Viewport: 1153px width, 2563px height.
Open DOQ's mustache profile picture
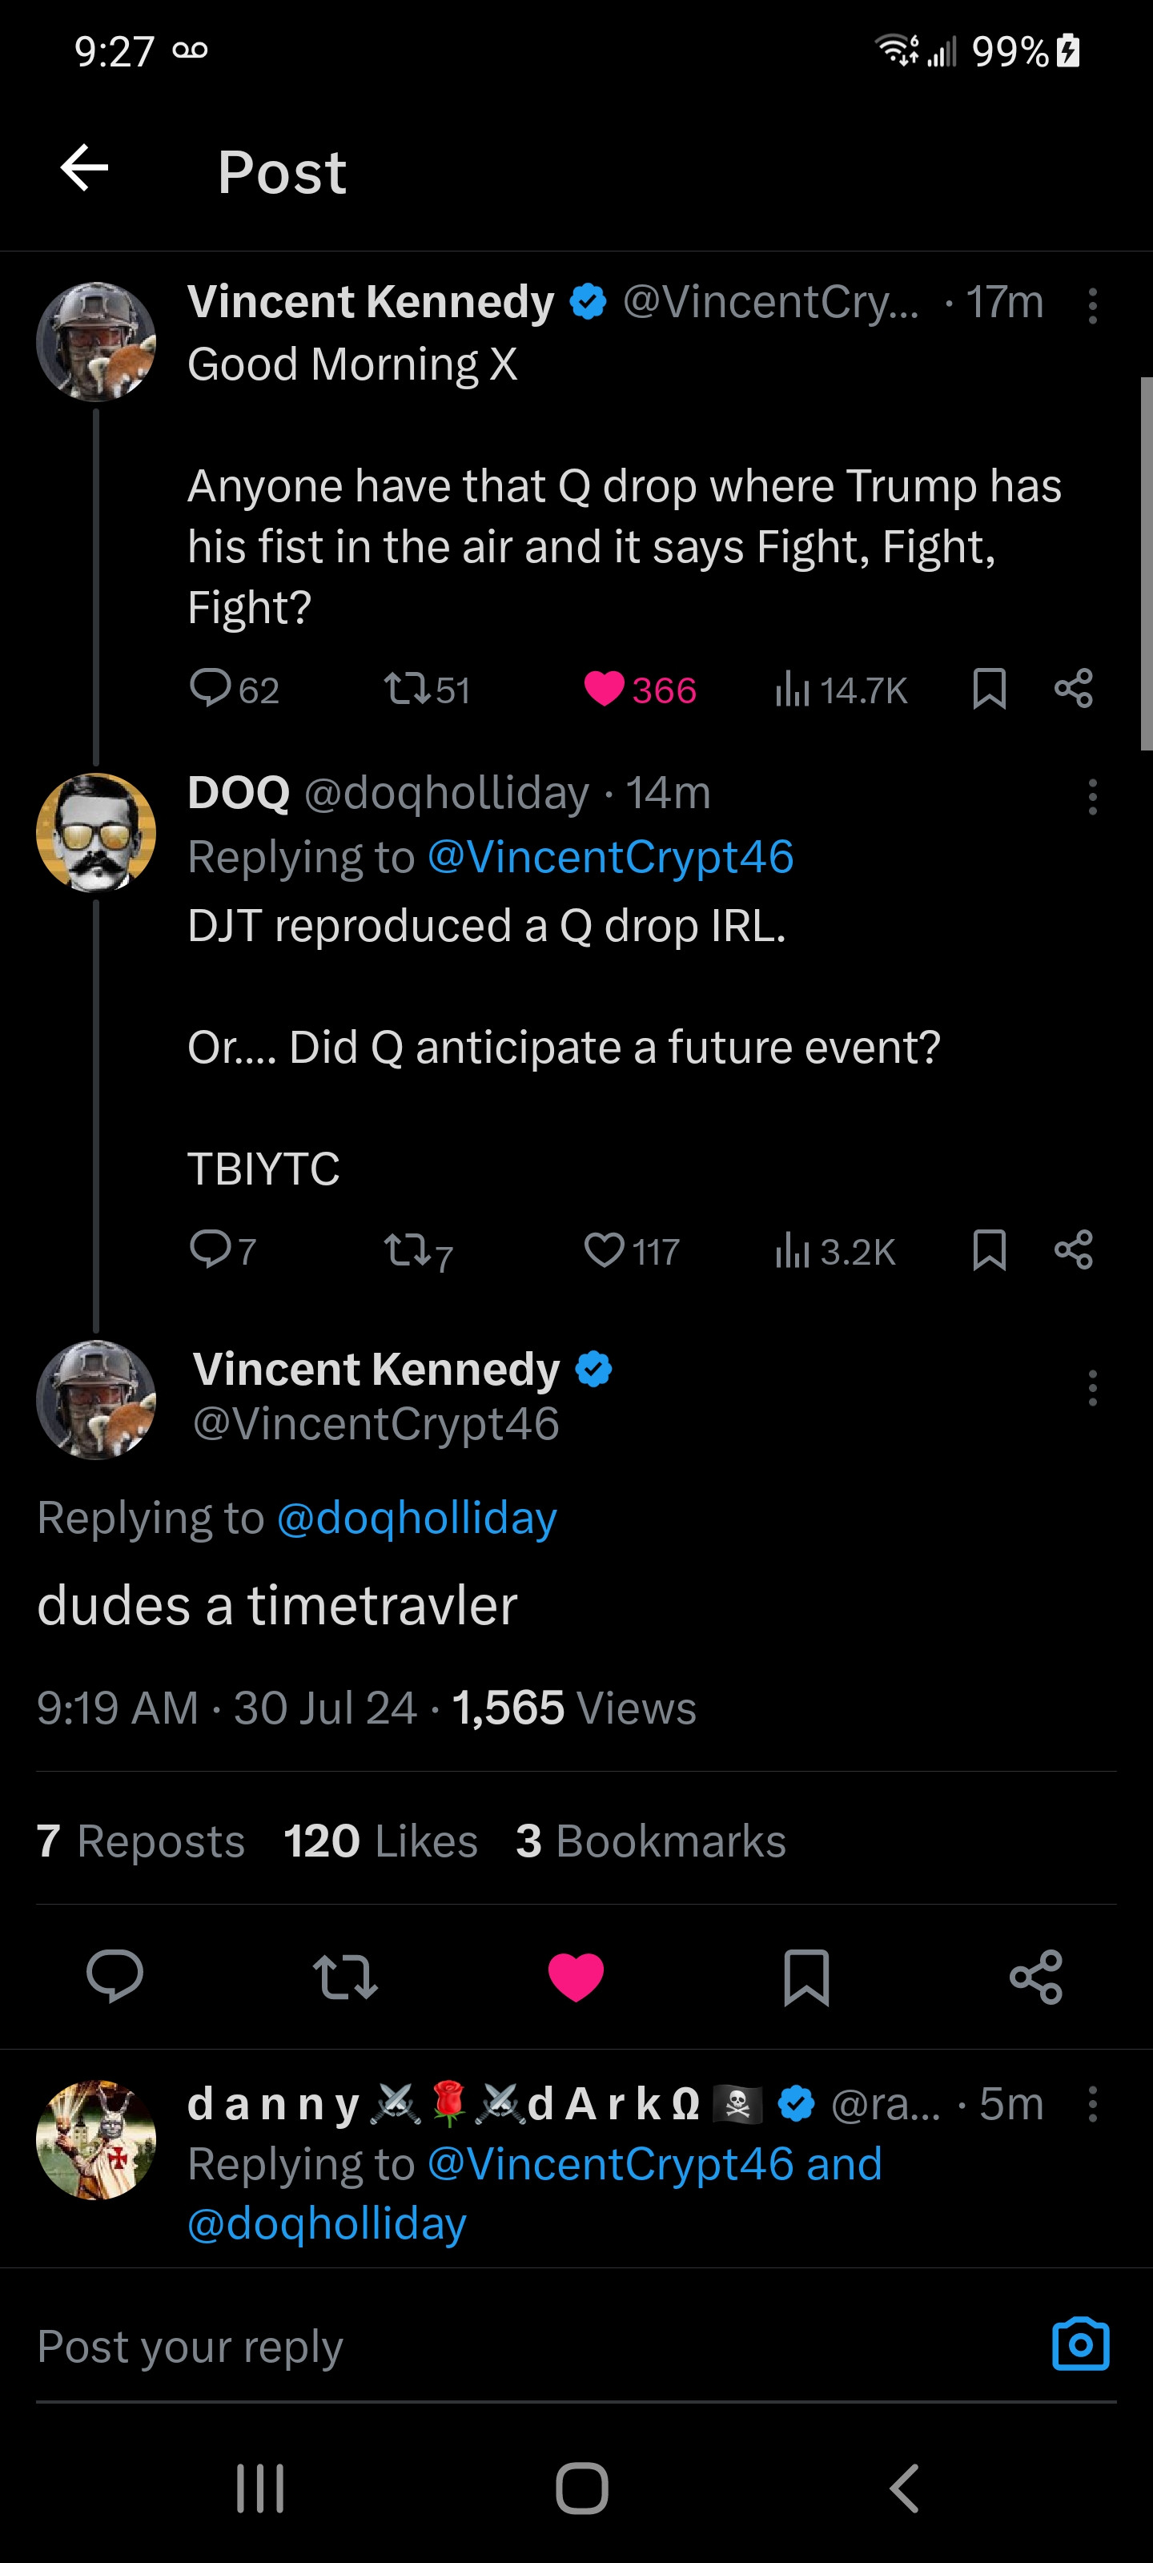tap(95, 832)
